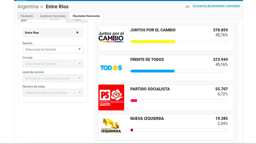256x144 pixels.
Task: Click the Entre Ríos filter chip text
Action: click(32, 33)
